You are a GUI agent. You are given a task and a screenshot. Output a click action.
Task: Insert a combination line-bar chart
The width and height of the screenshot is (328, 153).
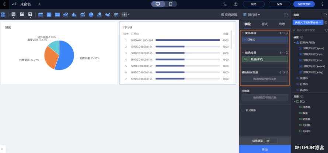tap(83, 15)
